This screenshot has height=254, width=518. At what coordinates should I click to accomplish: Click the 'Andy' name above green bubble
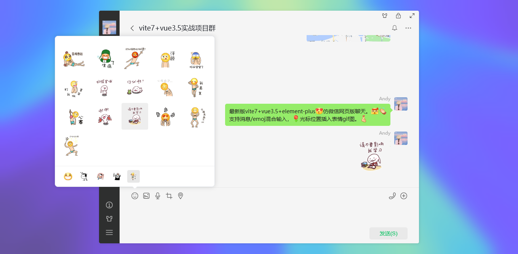pyautogui.click(x=385, y=99)
